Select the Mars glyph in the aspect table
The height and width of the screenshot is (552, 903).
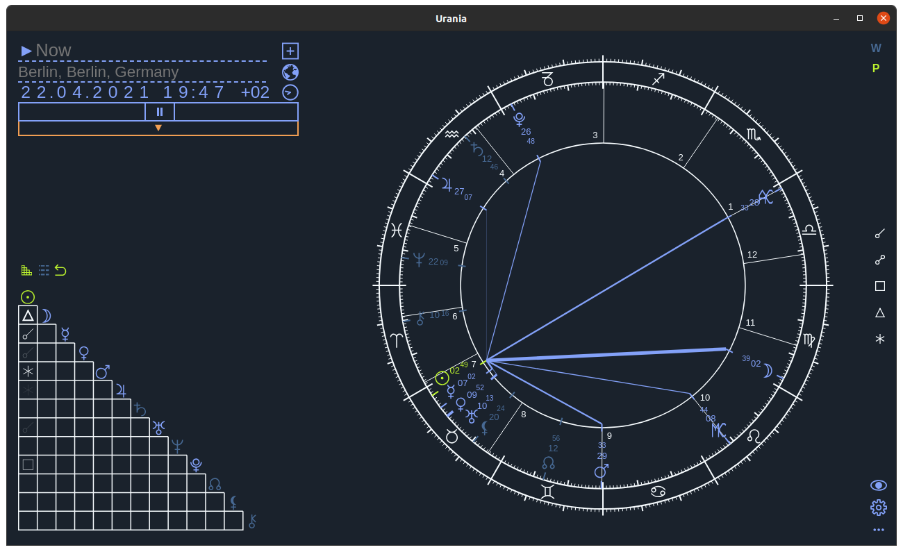point(103,371)
